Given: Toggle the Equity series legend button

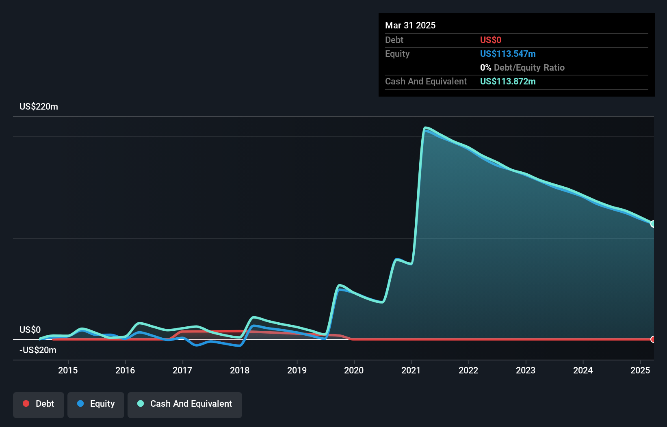Looking at the screenshot, I should (x=96, y=405).
